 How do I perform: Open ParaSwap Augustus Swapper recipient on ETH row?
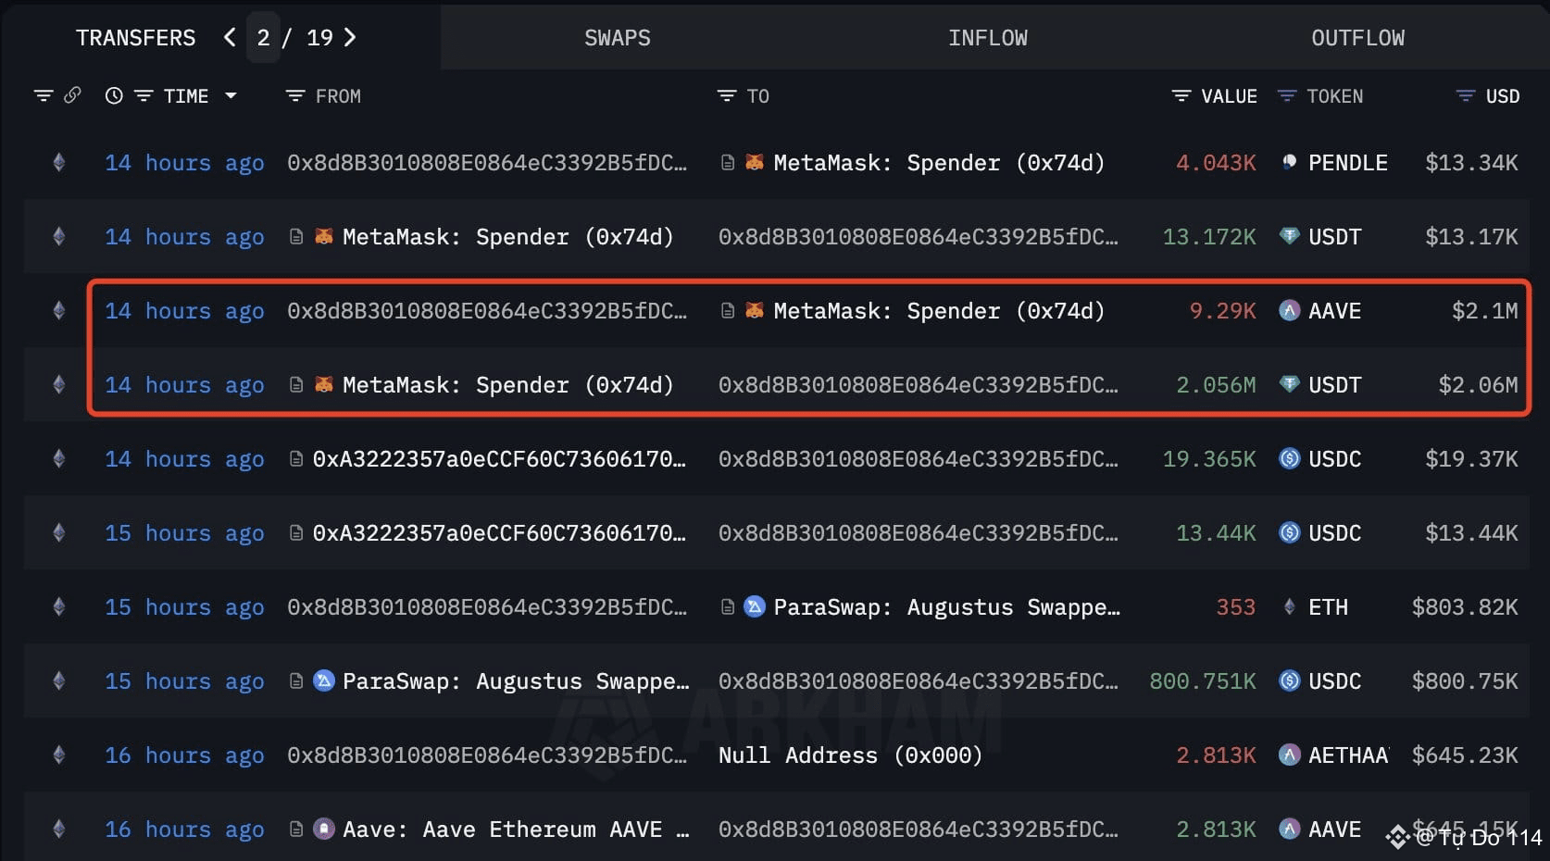946,607
